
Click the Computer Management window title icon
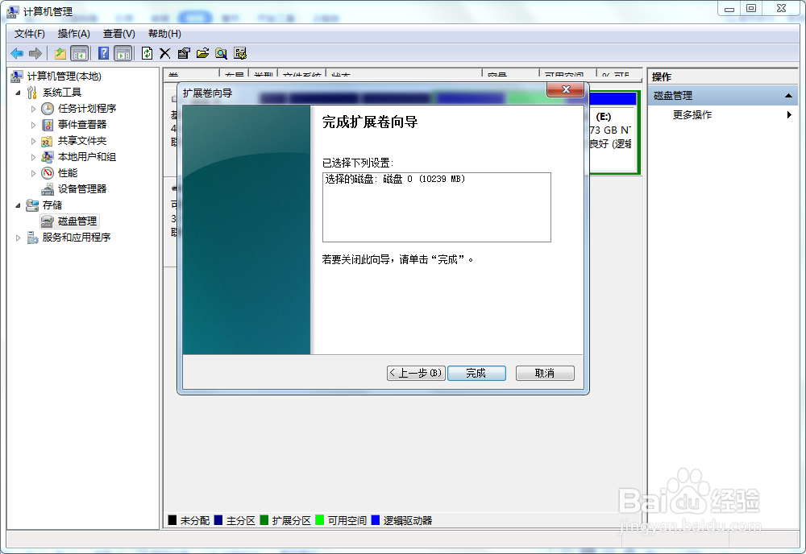pos(12,11)
